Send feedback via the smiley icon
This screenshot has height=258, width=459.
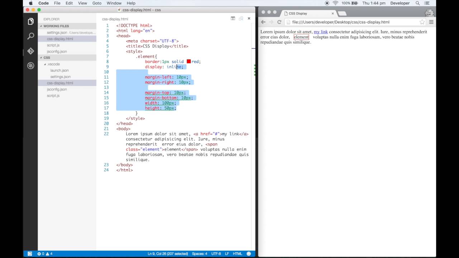(249, 254)
